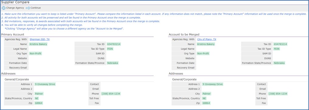This screenshot has width=309, height=110.
Task: Click instruction line about verifying all changes
Action: [x=42, y=25]
